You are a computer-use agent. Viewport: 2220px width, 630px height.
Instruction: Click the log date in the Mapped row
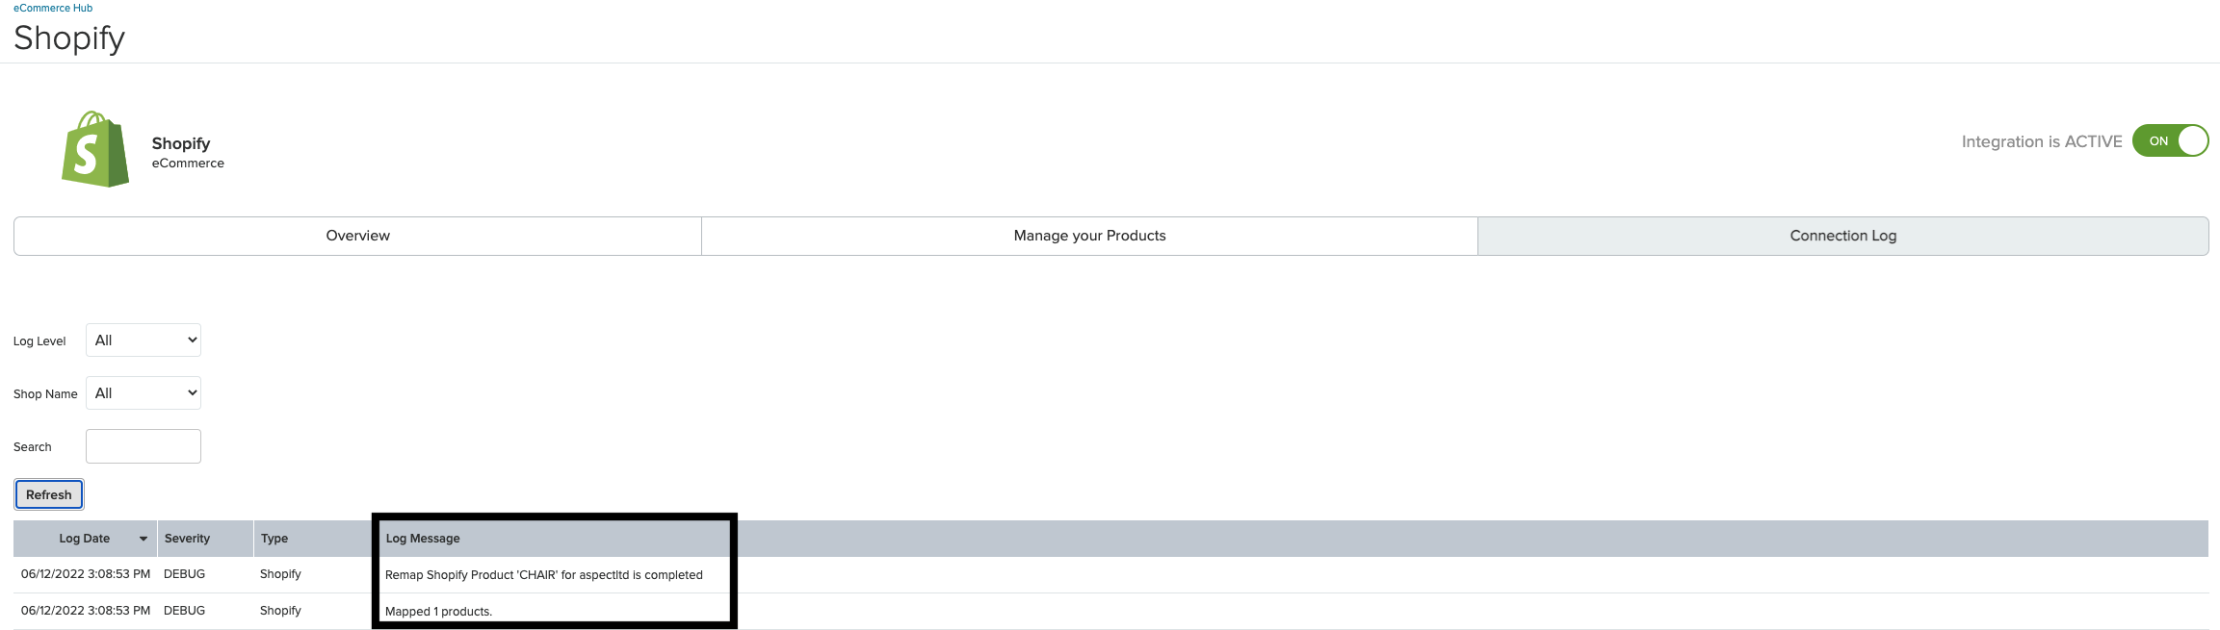86,611
